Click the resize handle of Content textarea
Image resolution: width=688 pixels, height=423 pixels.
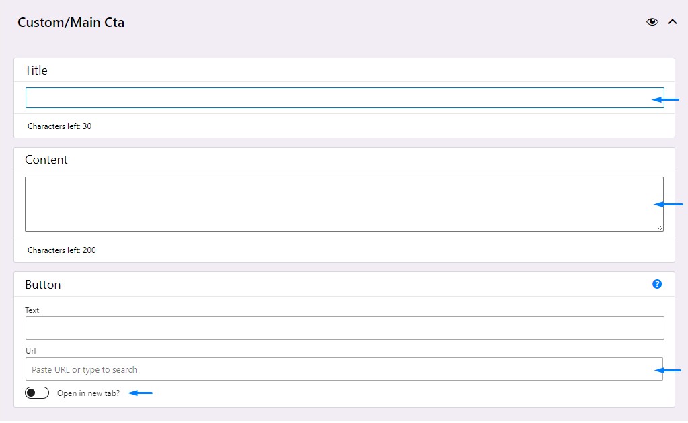[x=660, y=228]
